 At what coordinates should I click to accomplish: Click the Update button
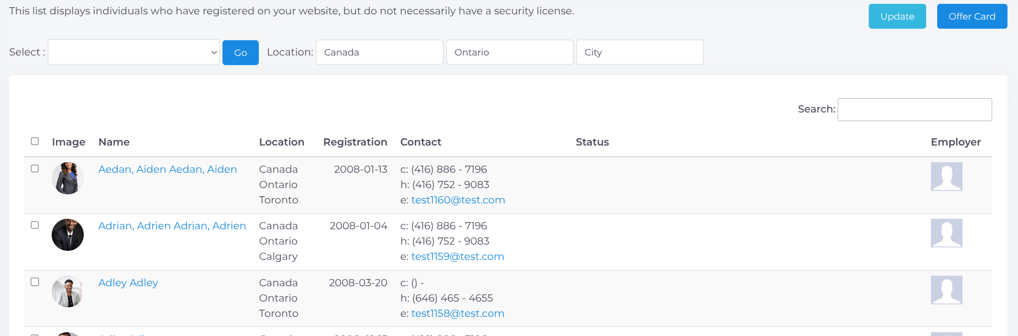tap(897, 16)
